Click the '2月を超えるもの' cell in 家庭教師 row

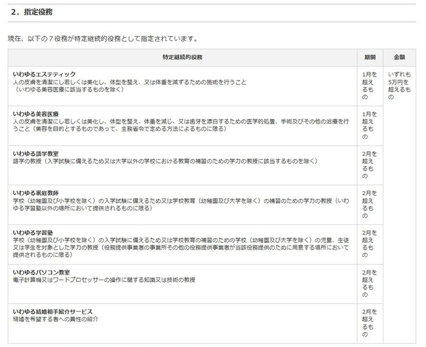point(370,204)
